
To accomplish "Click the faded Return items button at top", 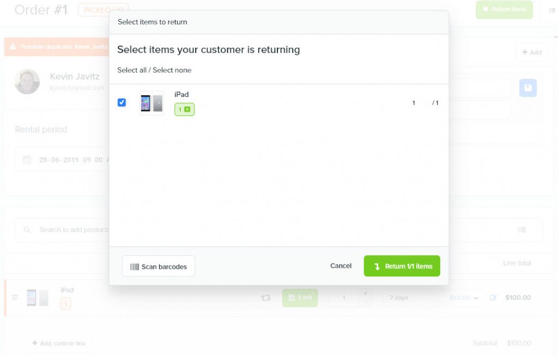I will (x=504, y=9).
